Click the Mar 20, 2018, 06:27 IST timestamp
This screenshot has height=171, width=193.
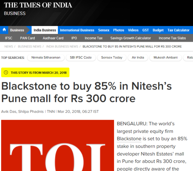78,112
